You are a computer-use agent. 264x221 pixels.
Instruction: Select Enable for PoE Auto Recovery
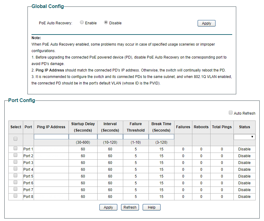click(x=82, y=23)
